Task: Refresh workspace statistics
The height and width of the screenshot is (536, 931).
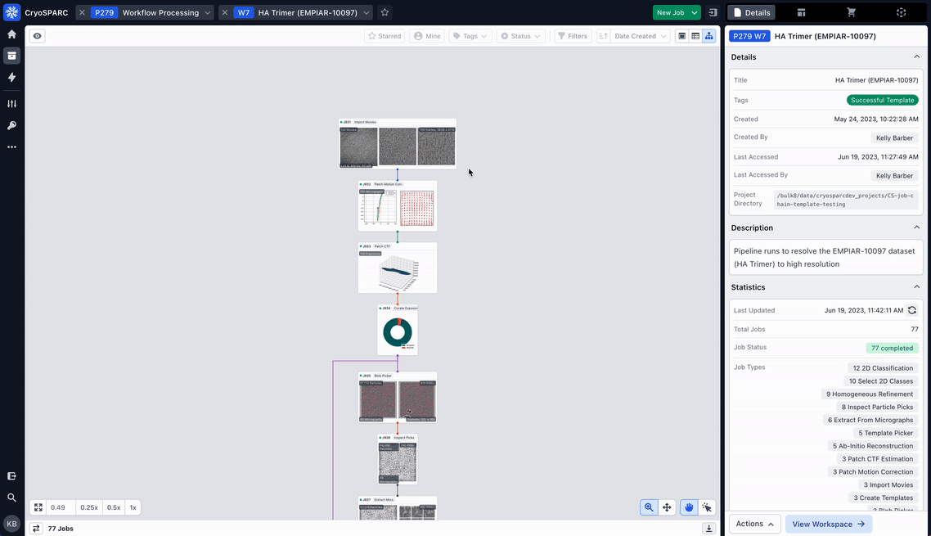Action: [912, 310]
